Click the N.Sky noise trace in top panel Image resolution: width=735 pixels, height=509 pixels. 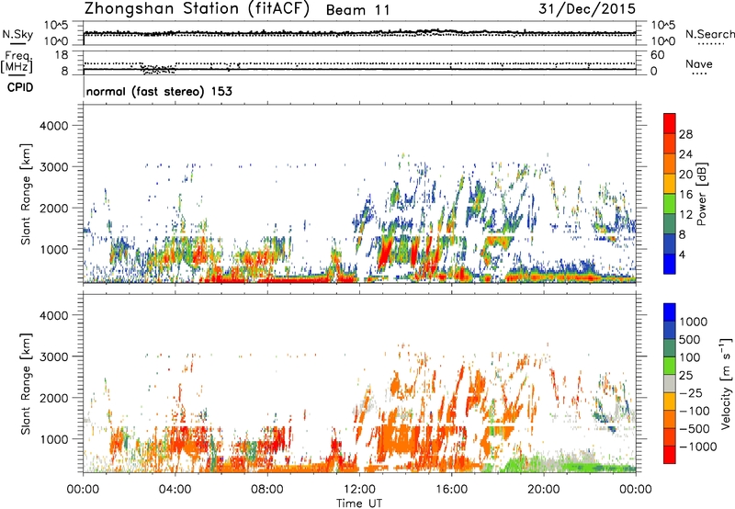(x=359, y=32)
